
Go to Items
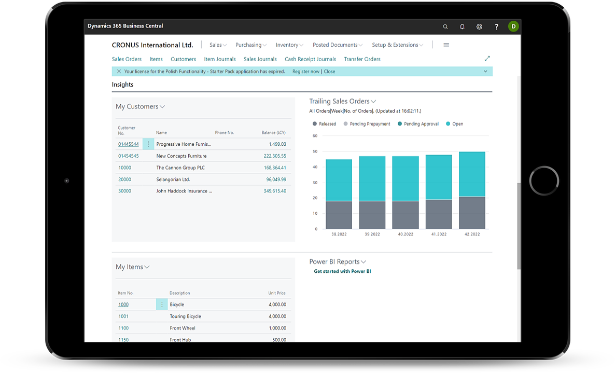coord(156,59)
